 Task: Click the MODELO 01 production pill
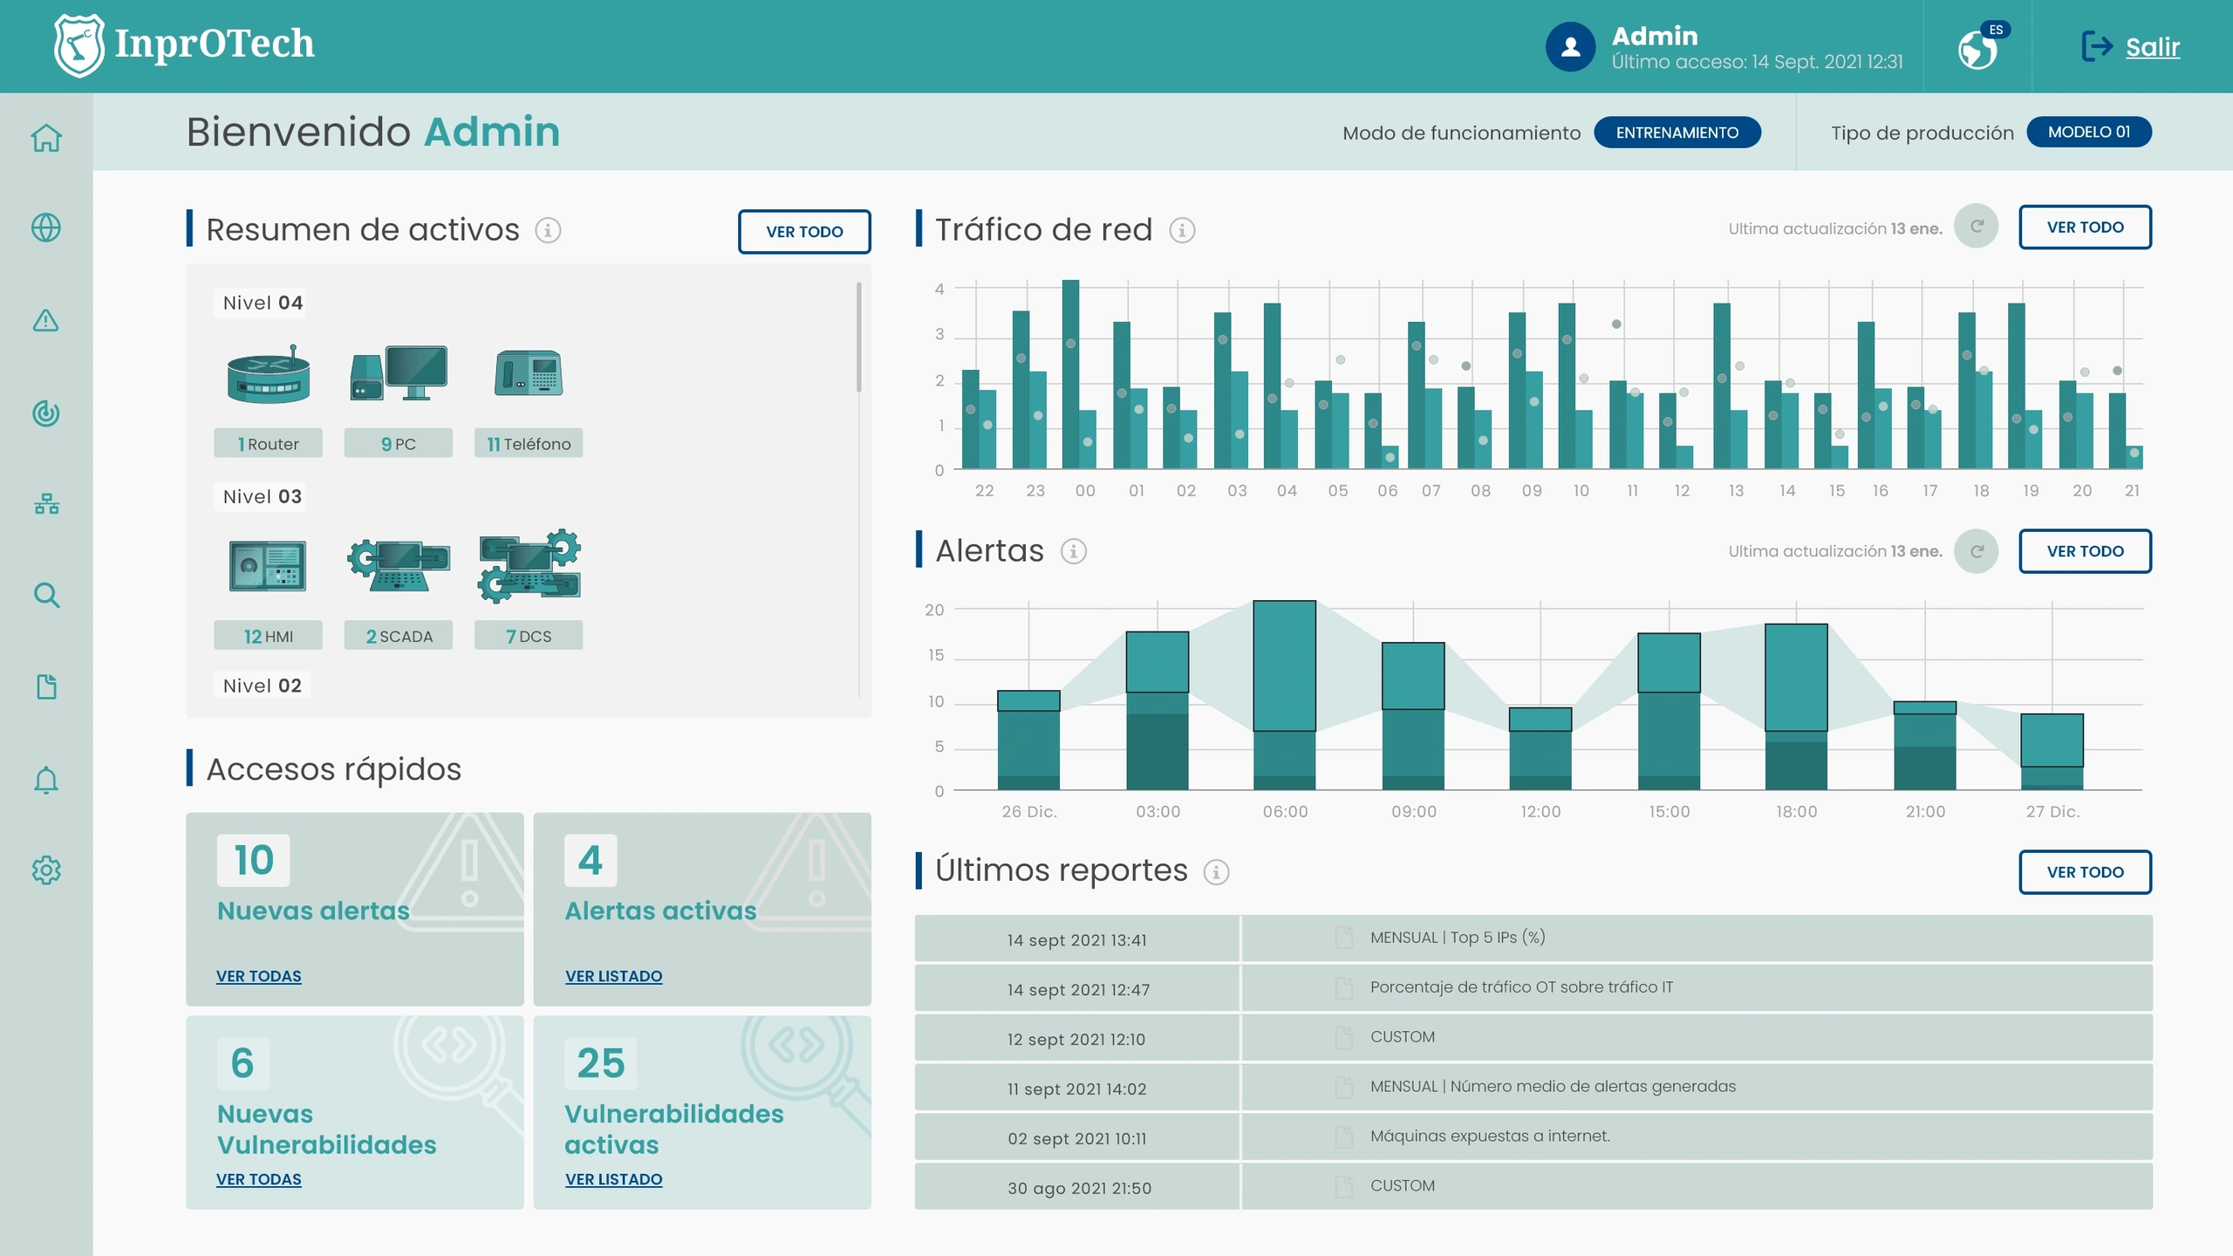[x=2088, y=132]
